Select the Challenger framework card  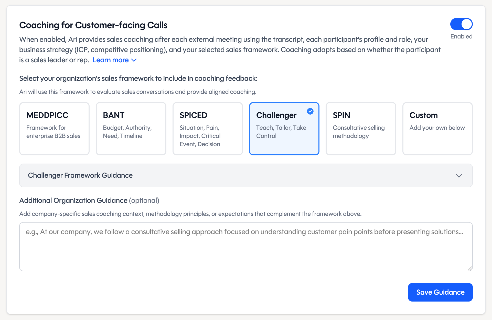coord(284,129)
